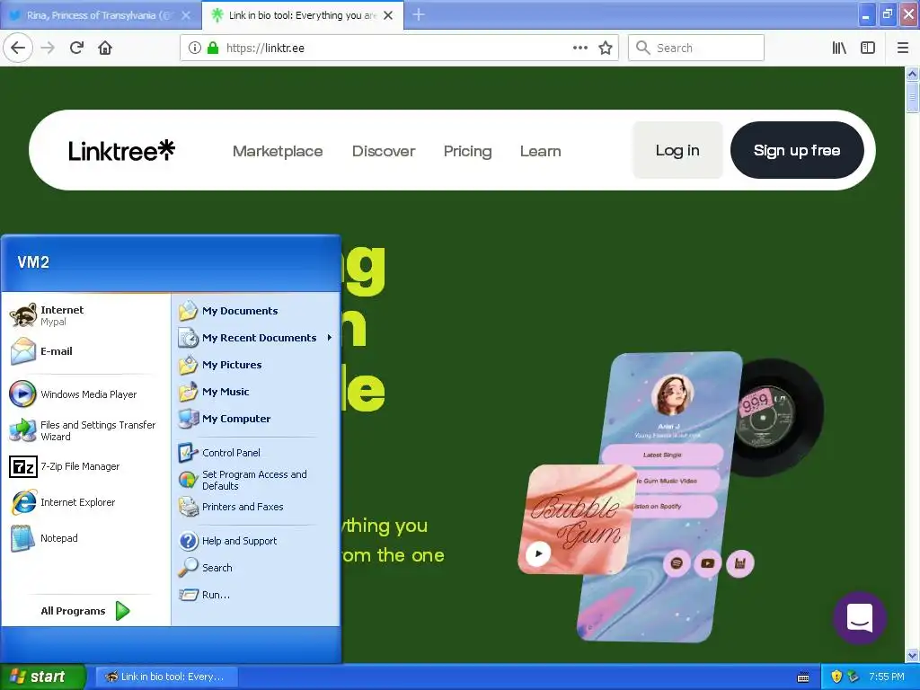Open Control Panel
Image resolution: width=920 pixels, height=690 pixels.
(x=256, y=453)
